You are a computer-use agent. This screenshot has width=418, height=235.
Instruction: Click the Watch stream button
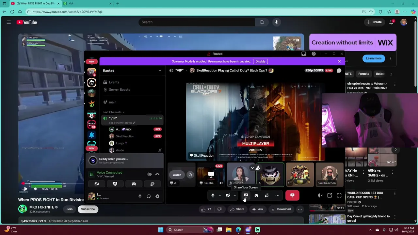177,175
